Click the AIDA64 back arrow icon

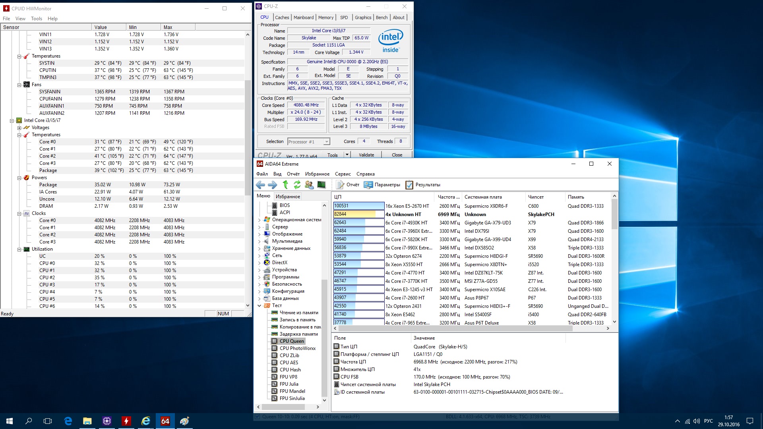[260, 185]
